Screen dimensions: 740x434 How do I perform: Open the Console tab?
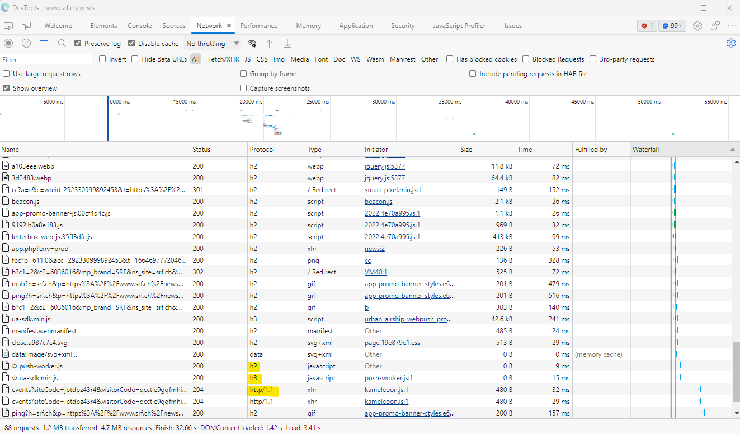click(140, 26)
